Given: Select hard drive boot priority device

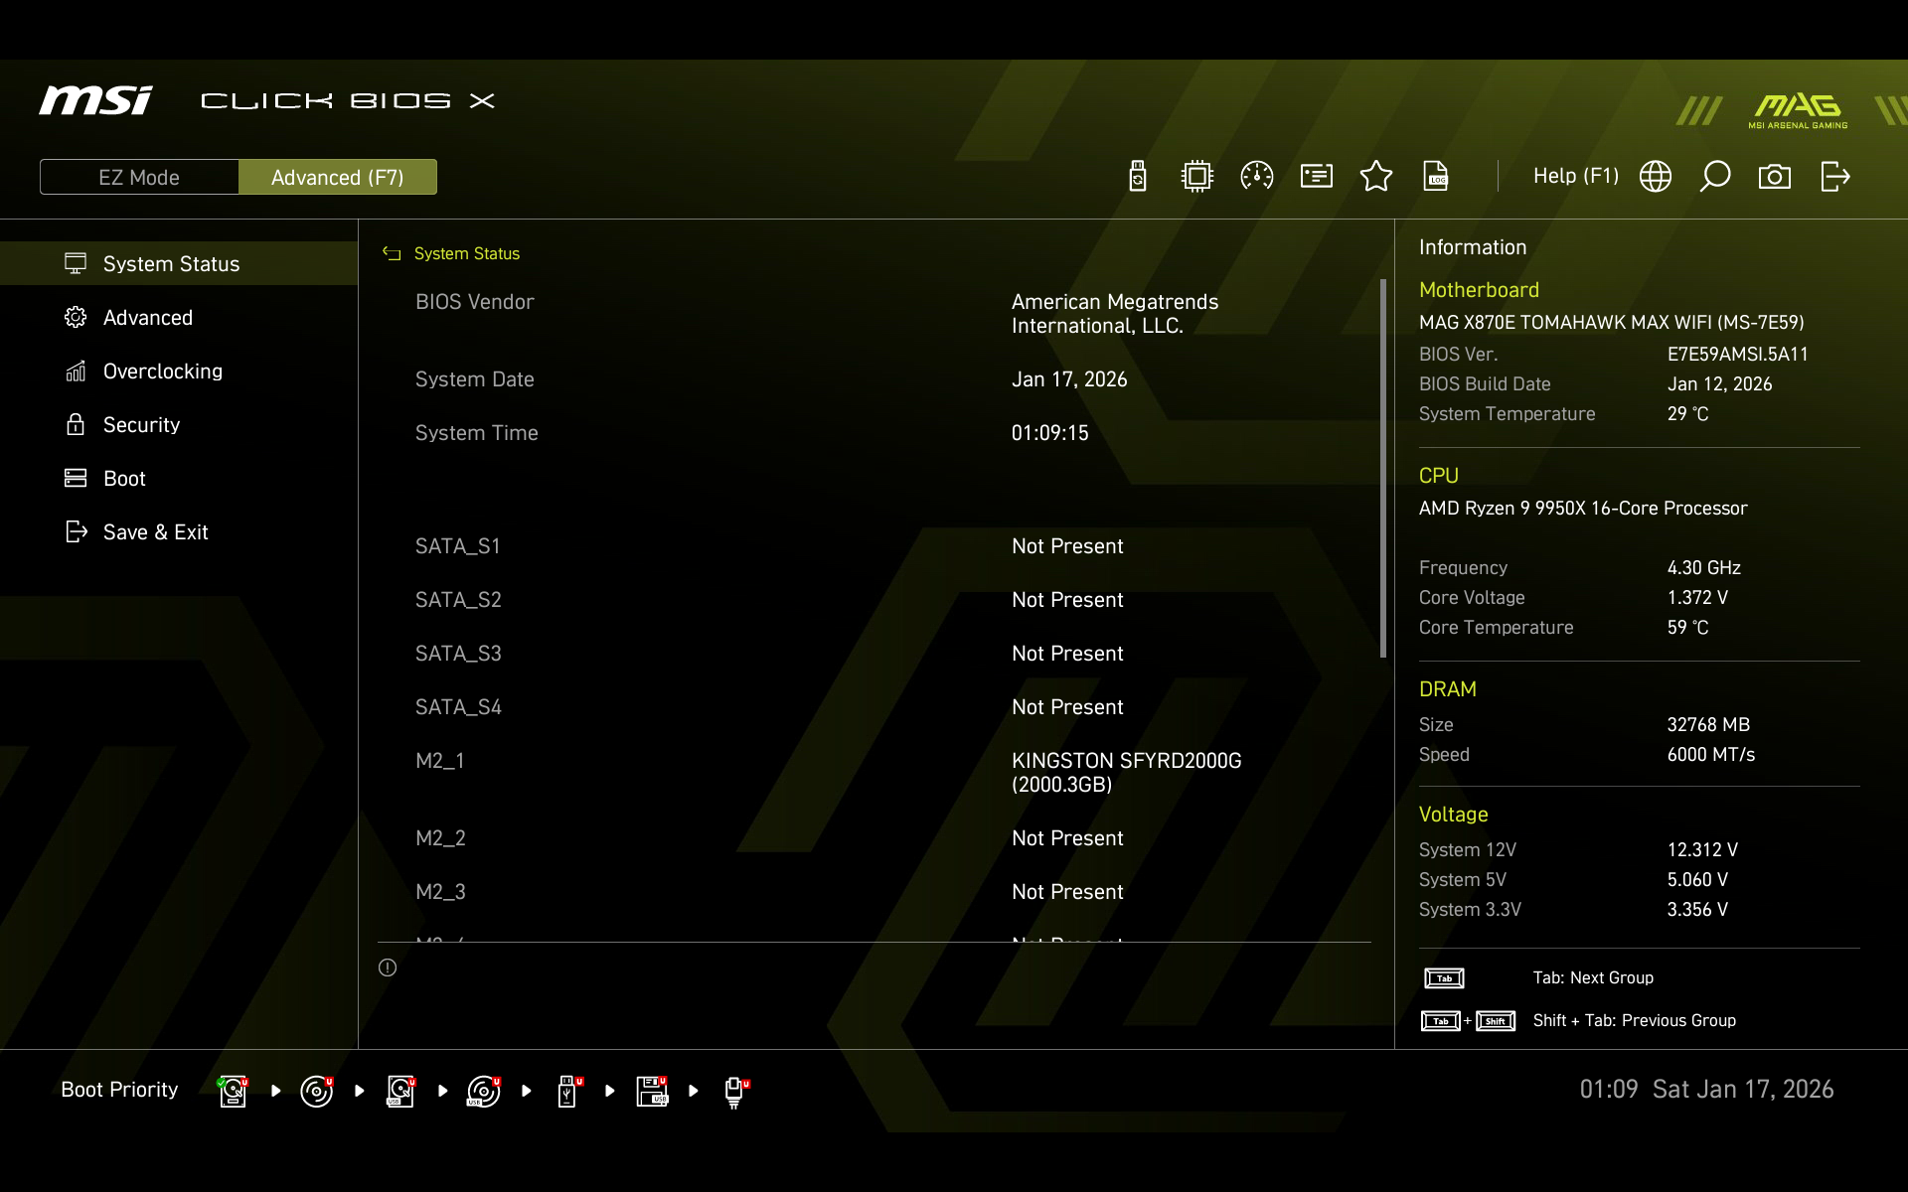Looking at the screenshot, I should point(233,1091).
